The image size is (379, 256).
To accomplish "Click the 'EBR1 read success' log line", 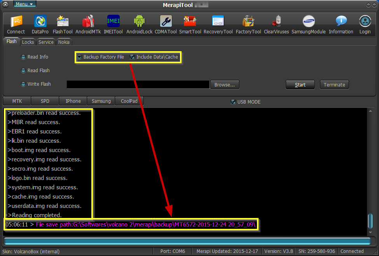I will [x=35, y=131].
